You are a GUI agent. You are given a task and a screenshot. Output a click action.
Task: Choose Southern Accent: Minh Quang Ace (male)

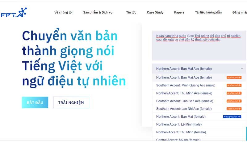[x=199, y=85]
